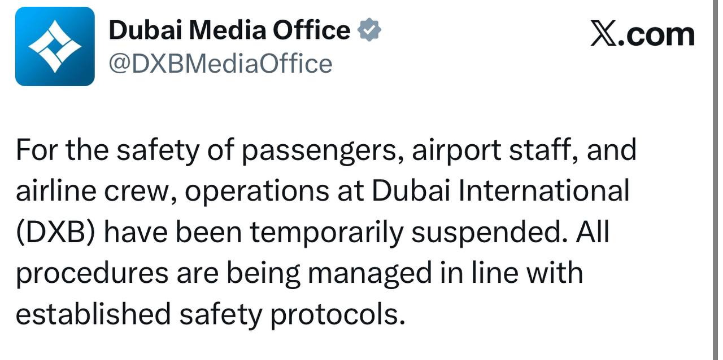Click the word "passengers" in the post
Image resolution: width=723 pixels, height=360 pixels.
tap(323, 150)
